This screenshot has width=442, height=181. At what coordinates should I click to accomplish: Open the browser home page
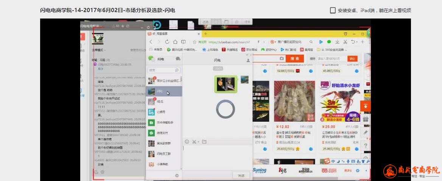pyautogui.click(x=175, y=42)
